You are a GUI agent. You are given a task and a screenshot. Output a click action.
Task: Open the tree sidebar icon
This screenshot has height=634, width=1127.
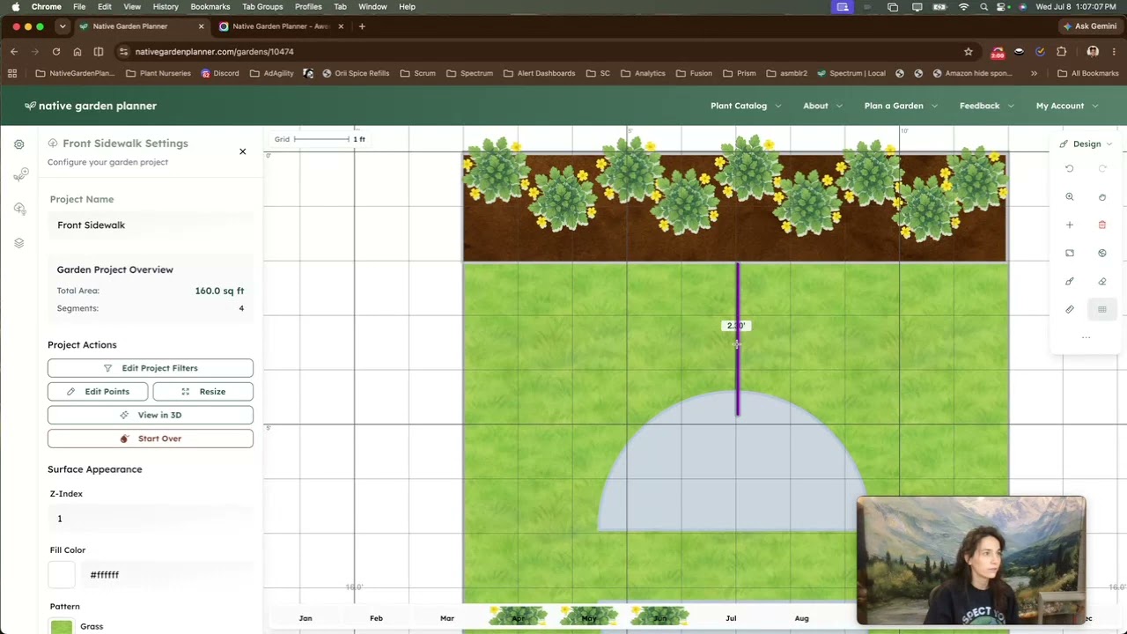19,209
